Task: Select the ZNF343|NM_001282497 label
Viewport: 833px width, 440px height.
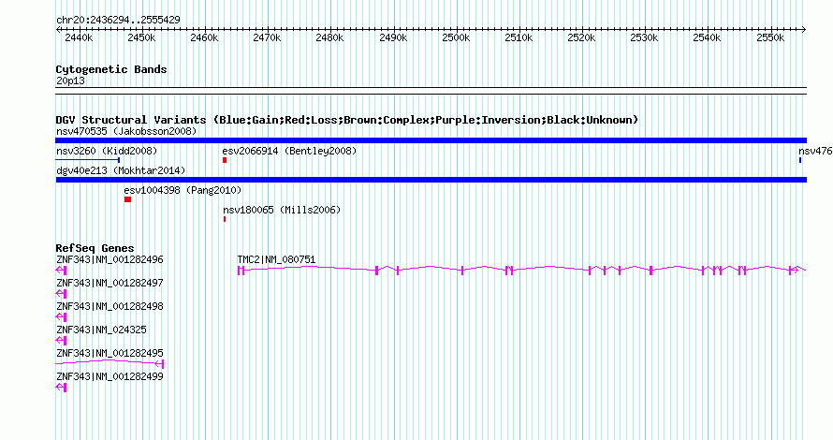Action: point(110,283)
